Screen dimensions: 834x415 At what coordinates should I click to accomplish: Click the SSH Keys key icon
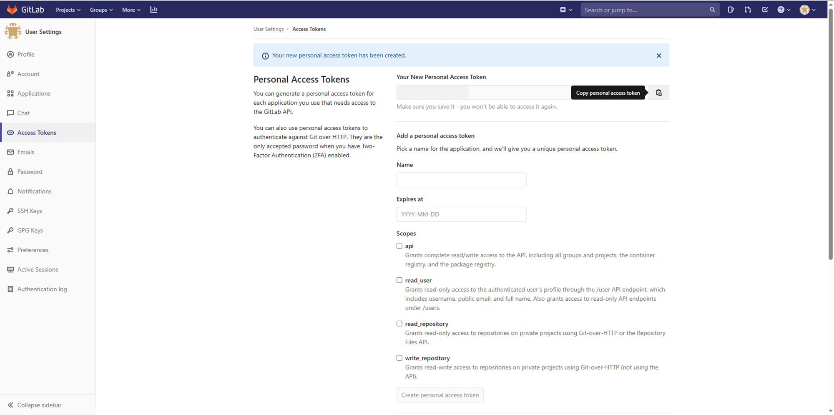tap(10, 211)
